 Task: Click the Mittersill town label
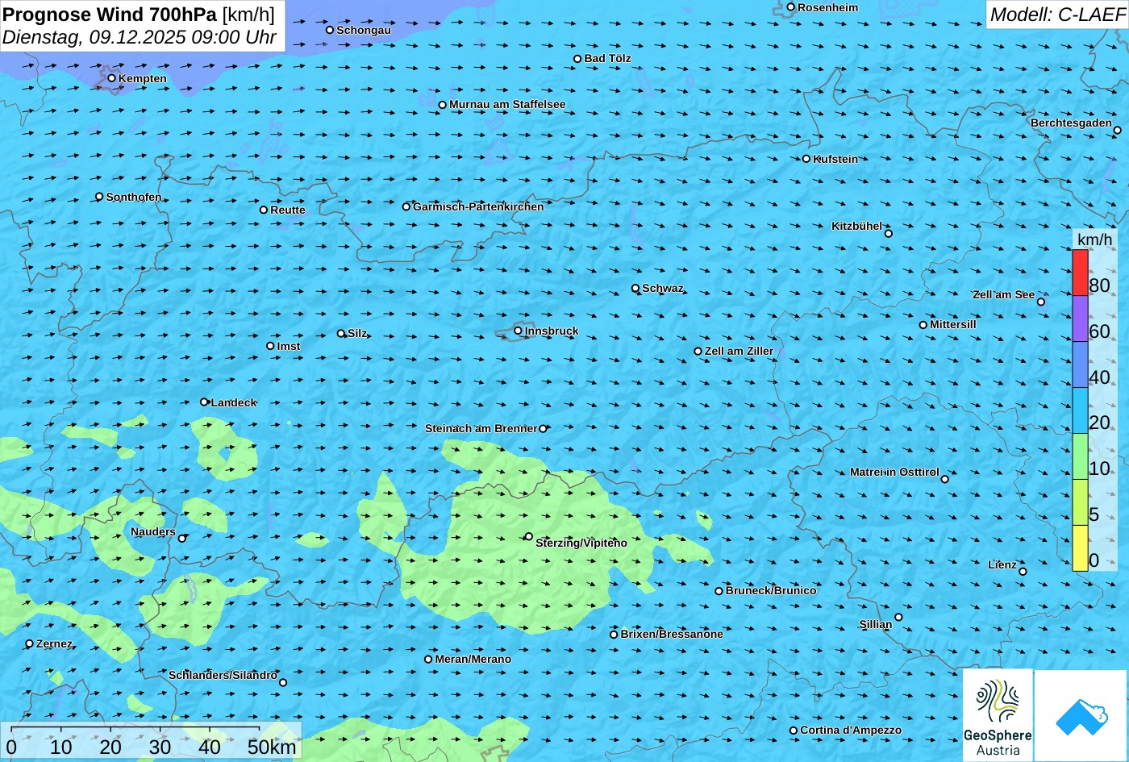pos(953,324)
